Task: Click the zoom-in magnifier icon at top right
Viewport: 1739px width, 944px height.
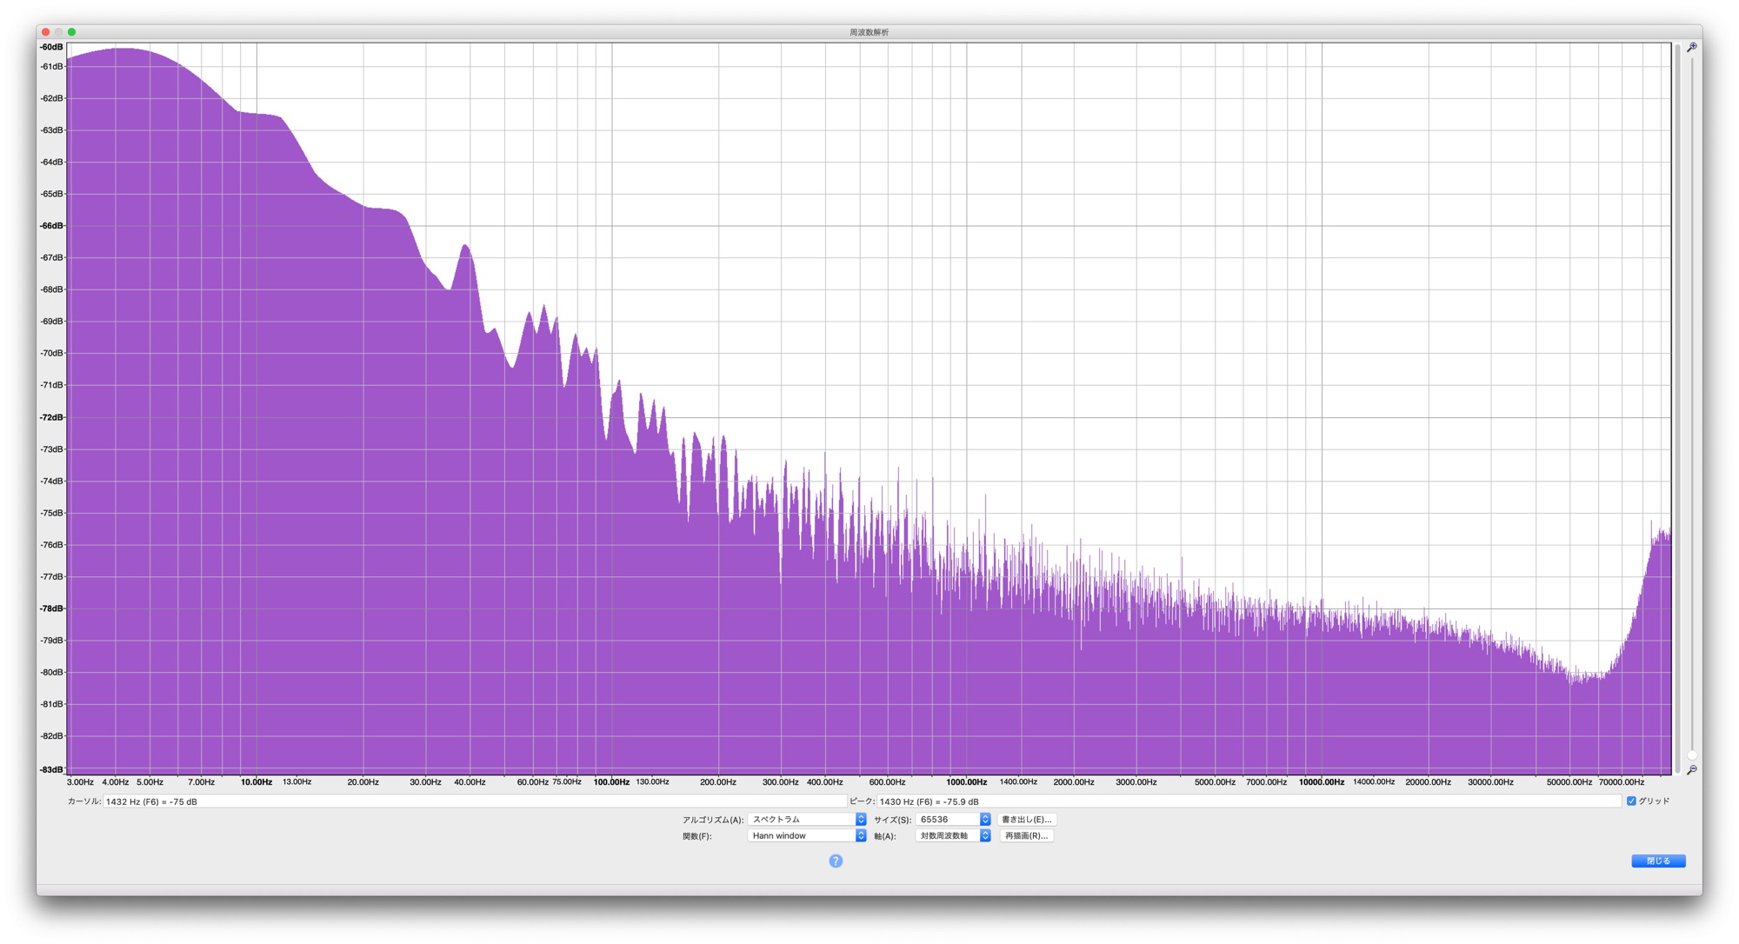Action: (x=1692, y=48)
